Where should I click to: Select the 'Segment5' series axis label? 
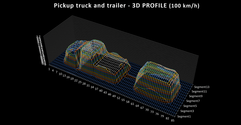190,106
